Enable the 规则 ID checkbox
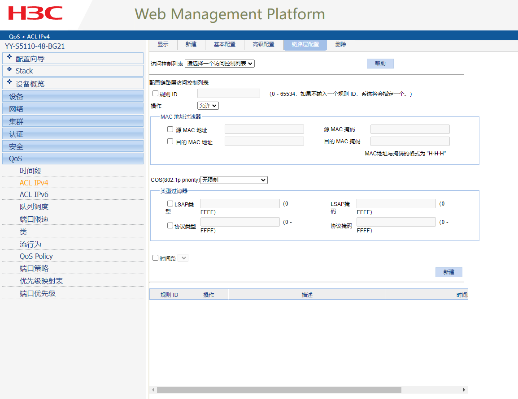Viewport: 518px width, 399px height. pos(156,94)
